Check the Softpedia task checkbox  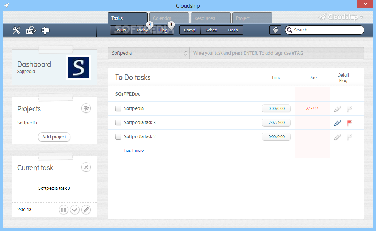(118, 108)
